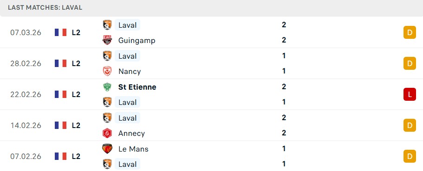This screenshot has width=423, height=171.
Task: Click the Guingamp club crest icon
Action: (107, 40)
